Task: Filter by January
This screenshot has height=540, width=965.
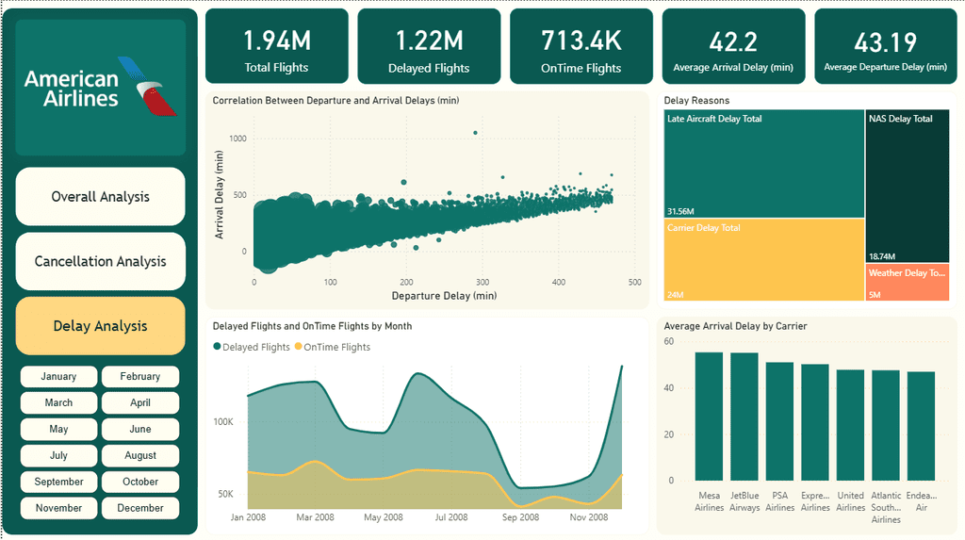Action: click(58, 376)
